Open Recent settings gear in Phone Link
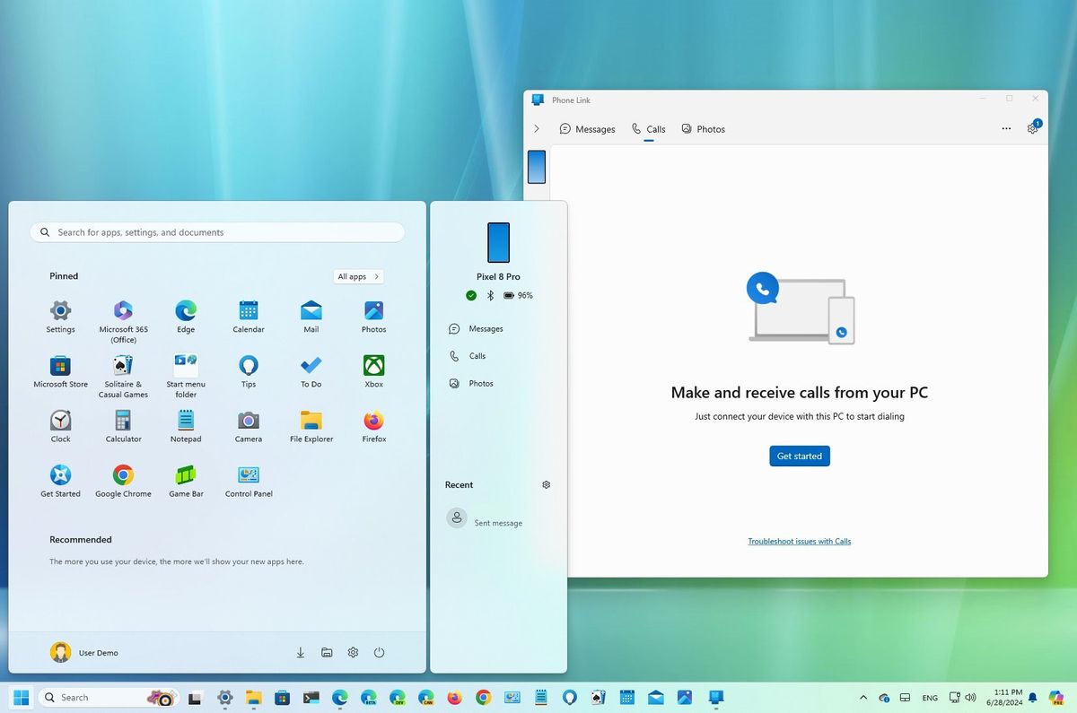 pos(546,484)
